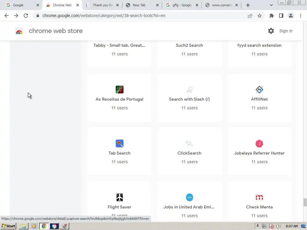Click the Jobalaya Referrer Hunter pink icon

point(259,143)
